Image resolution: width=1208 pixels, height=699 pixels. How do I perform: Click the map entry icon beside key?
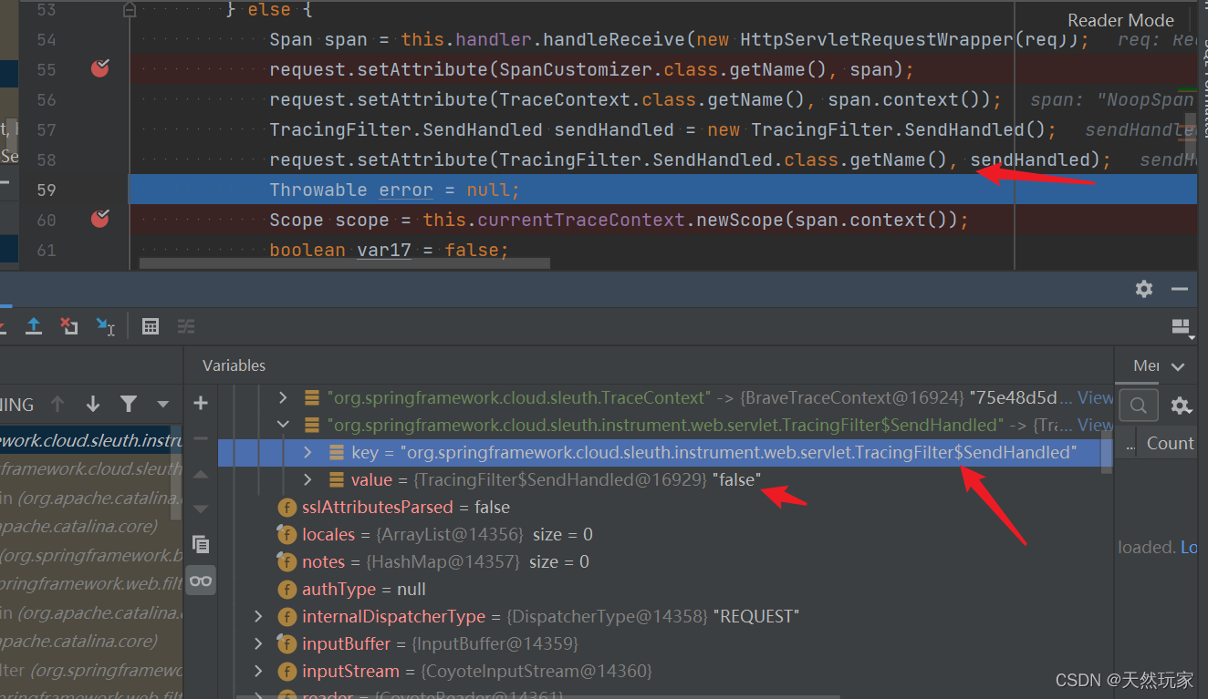point(336,453)
